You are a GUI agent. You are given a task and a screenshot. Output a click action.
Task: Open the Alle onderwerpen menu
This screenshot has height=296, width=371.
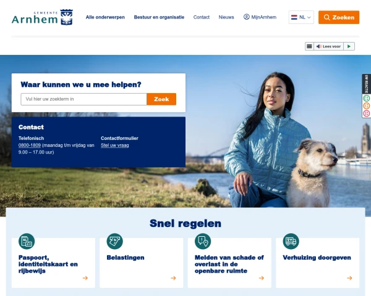[105, 17]
